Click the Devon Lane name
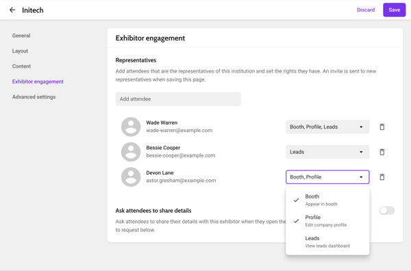 point(160,173)
